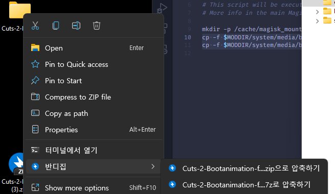Click the Run and Debug icon in editor sidebar
This screenshot has height=194, width=335.
tap(162, 9)
